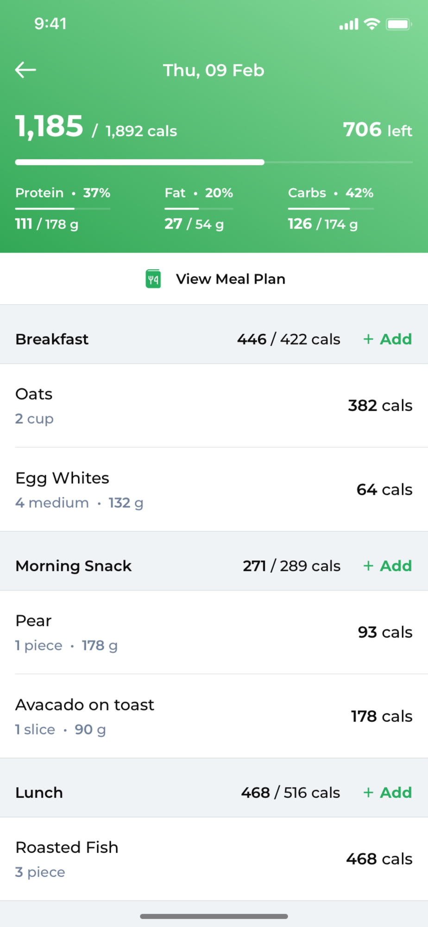Tap the Thu, 09 Feb date title
Screen dimensions: 428x927
click(x=214, y=70)
